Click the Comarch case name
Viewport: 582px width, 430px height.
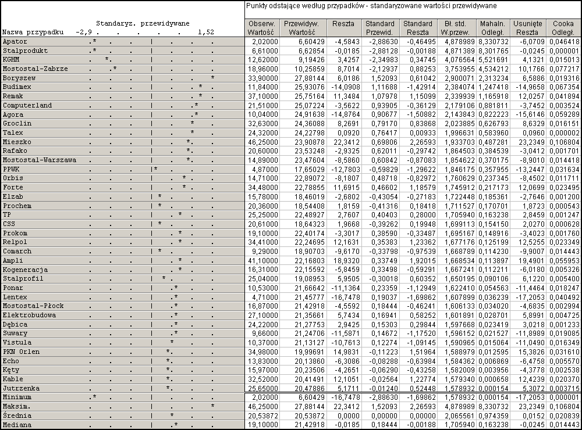click(17, 252)
